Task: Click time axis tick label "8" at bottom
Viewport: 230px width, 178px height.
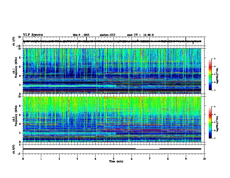Action: (x=168, y=159)
